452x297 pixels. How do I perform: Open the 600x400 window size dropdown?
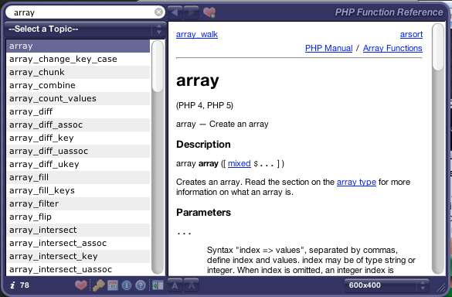pos(386,285)
